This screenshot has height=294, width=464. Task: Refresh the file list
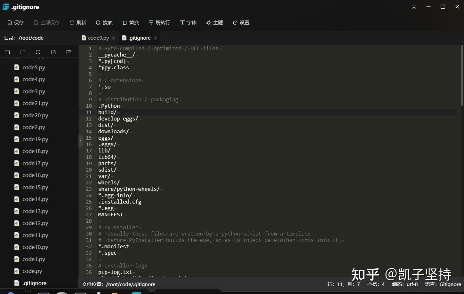[38, 52]
